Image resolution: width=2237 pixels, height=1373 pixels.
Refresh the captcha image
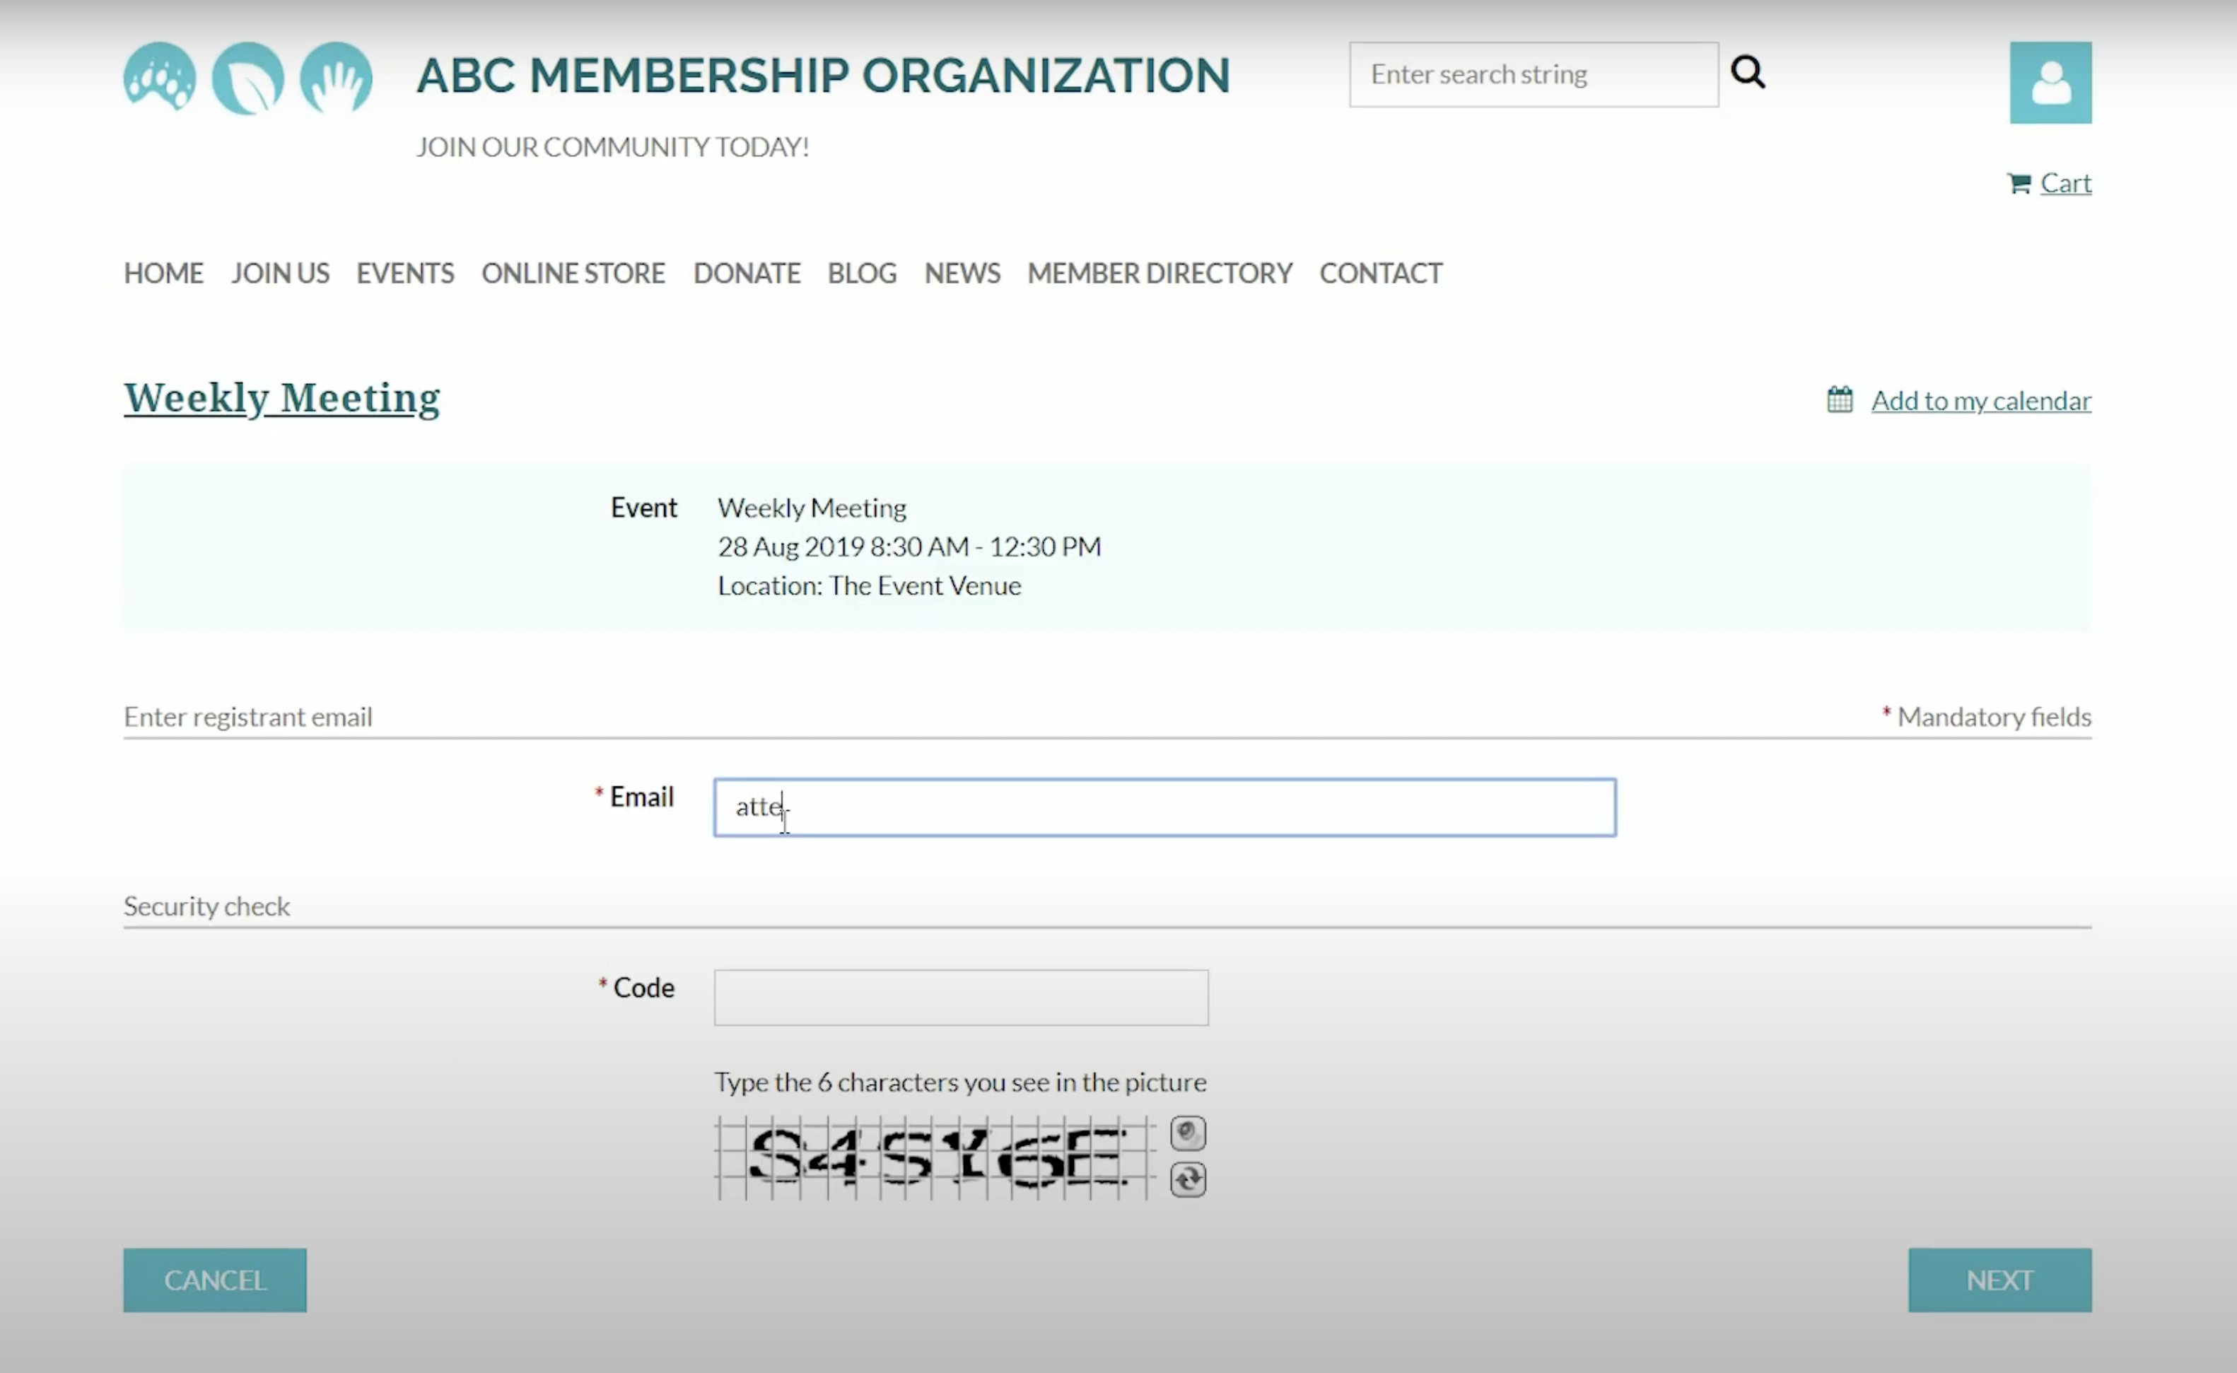[1188, 1179]
